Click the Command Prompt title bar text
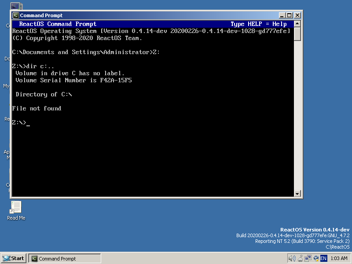Screen dimensions: 352x264 click(x=41, y=15)
